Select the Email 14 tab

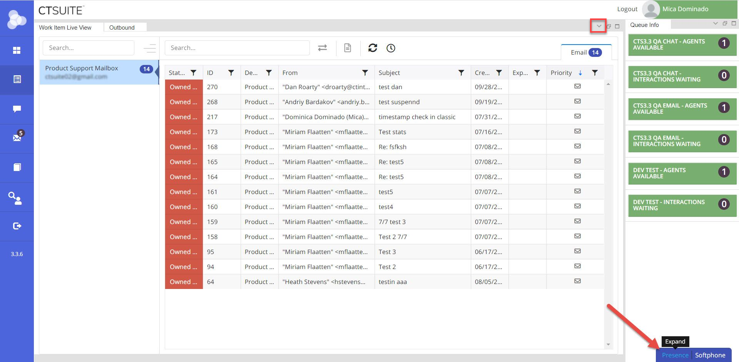[x=585, y=53]
